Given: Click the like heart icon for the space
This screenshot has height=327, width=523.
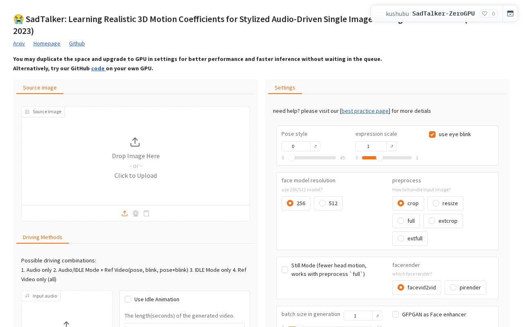Looking at the screenshot, I should click(485, 13).
